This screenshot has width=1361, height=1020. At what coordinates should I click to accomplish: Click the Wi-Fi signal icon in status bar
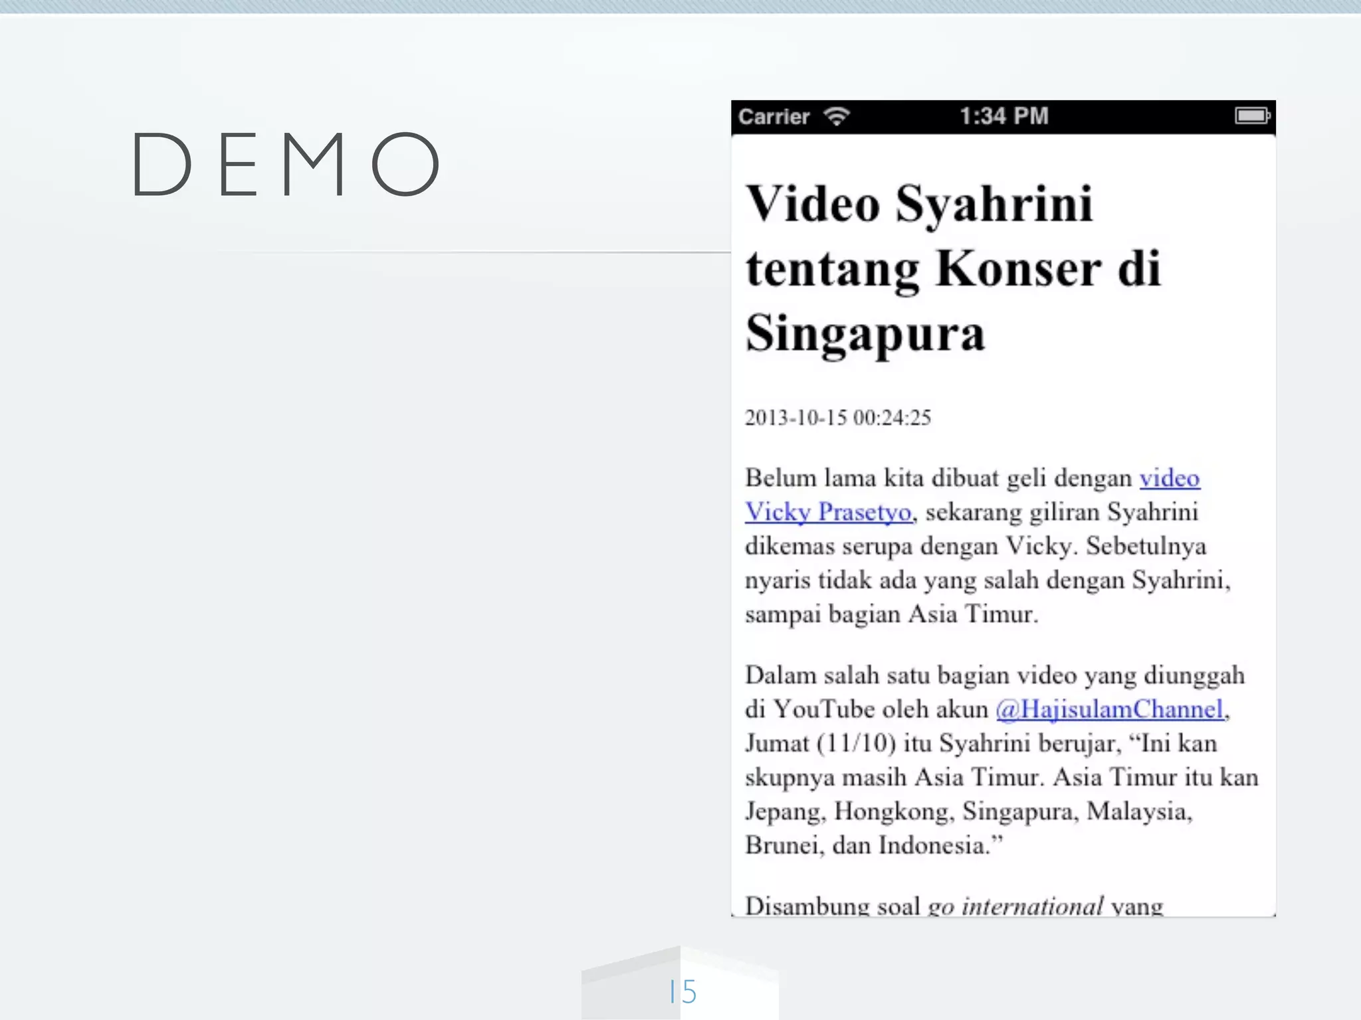(x=837, y=116)
